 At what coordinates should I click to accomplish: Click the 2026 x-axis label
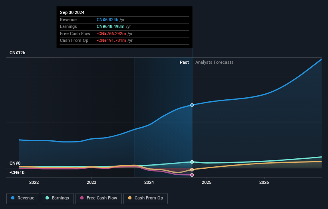264,182
